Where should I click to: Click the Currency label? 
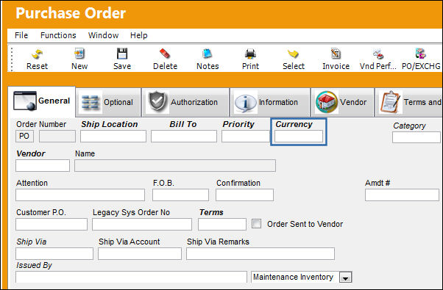tap(294, 124)
